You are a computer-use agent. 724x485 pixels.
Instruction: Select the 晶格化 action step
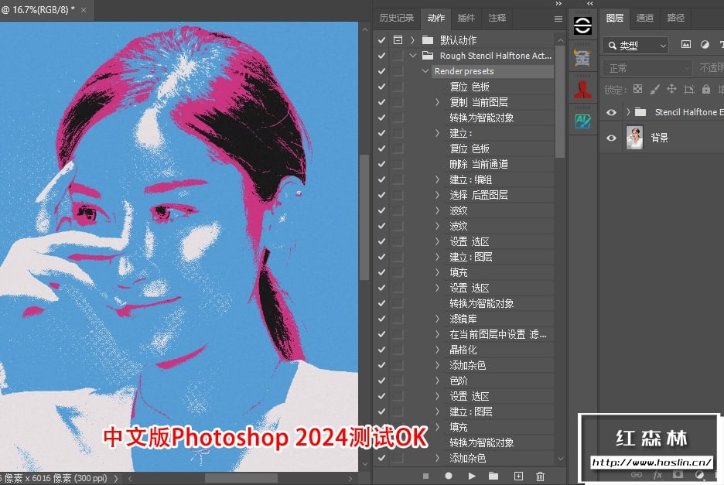pos(463,350)
